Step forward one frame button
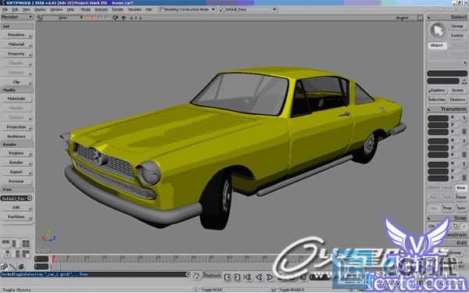 pyautogui.click(x=237, y=277)
